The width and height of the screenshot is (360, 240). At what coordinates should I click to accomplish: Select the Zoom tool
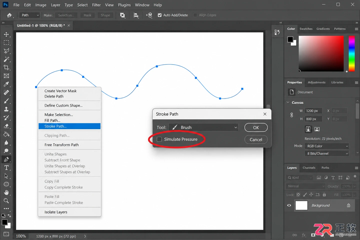pos(6,201)
